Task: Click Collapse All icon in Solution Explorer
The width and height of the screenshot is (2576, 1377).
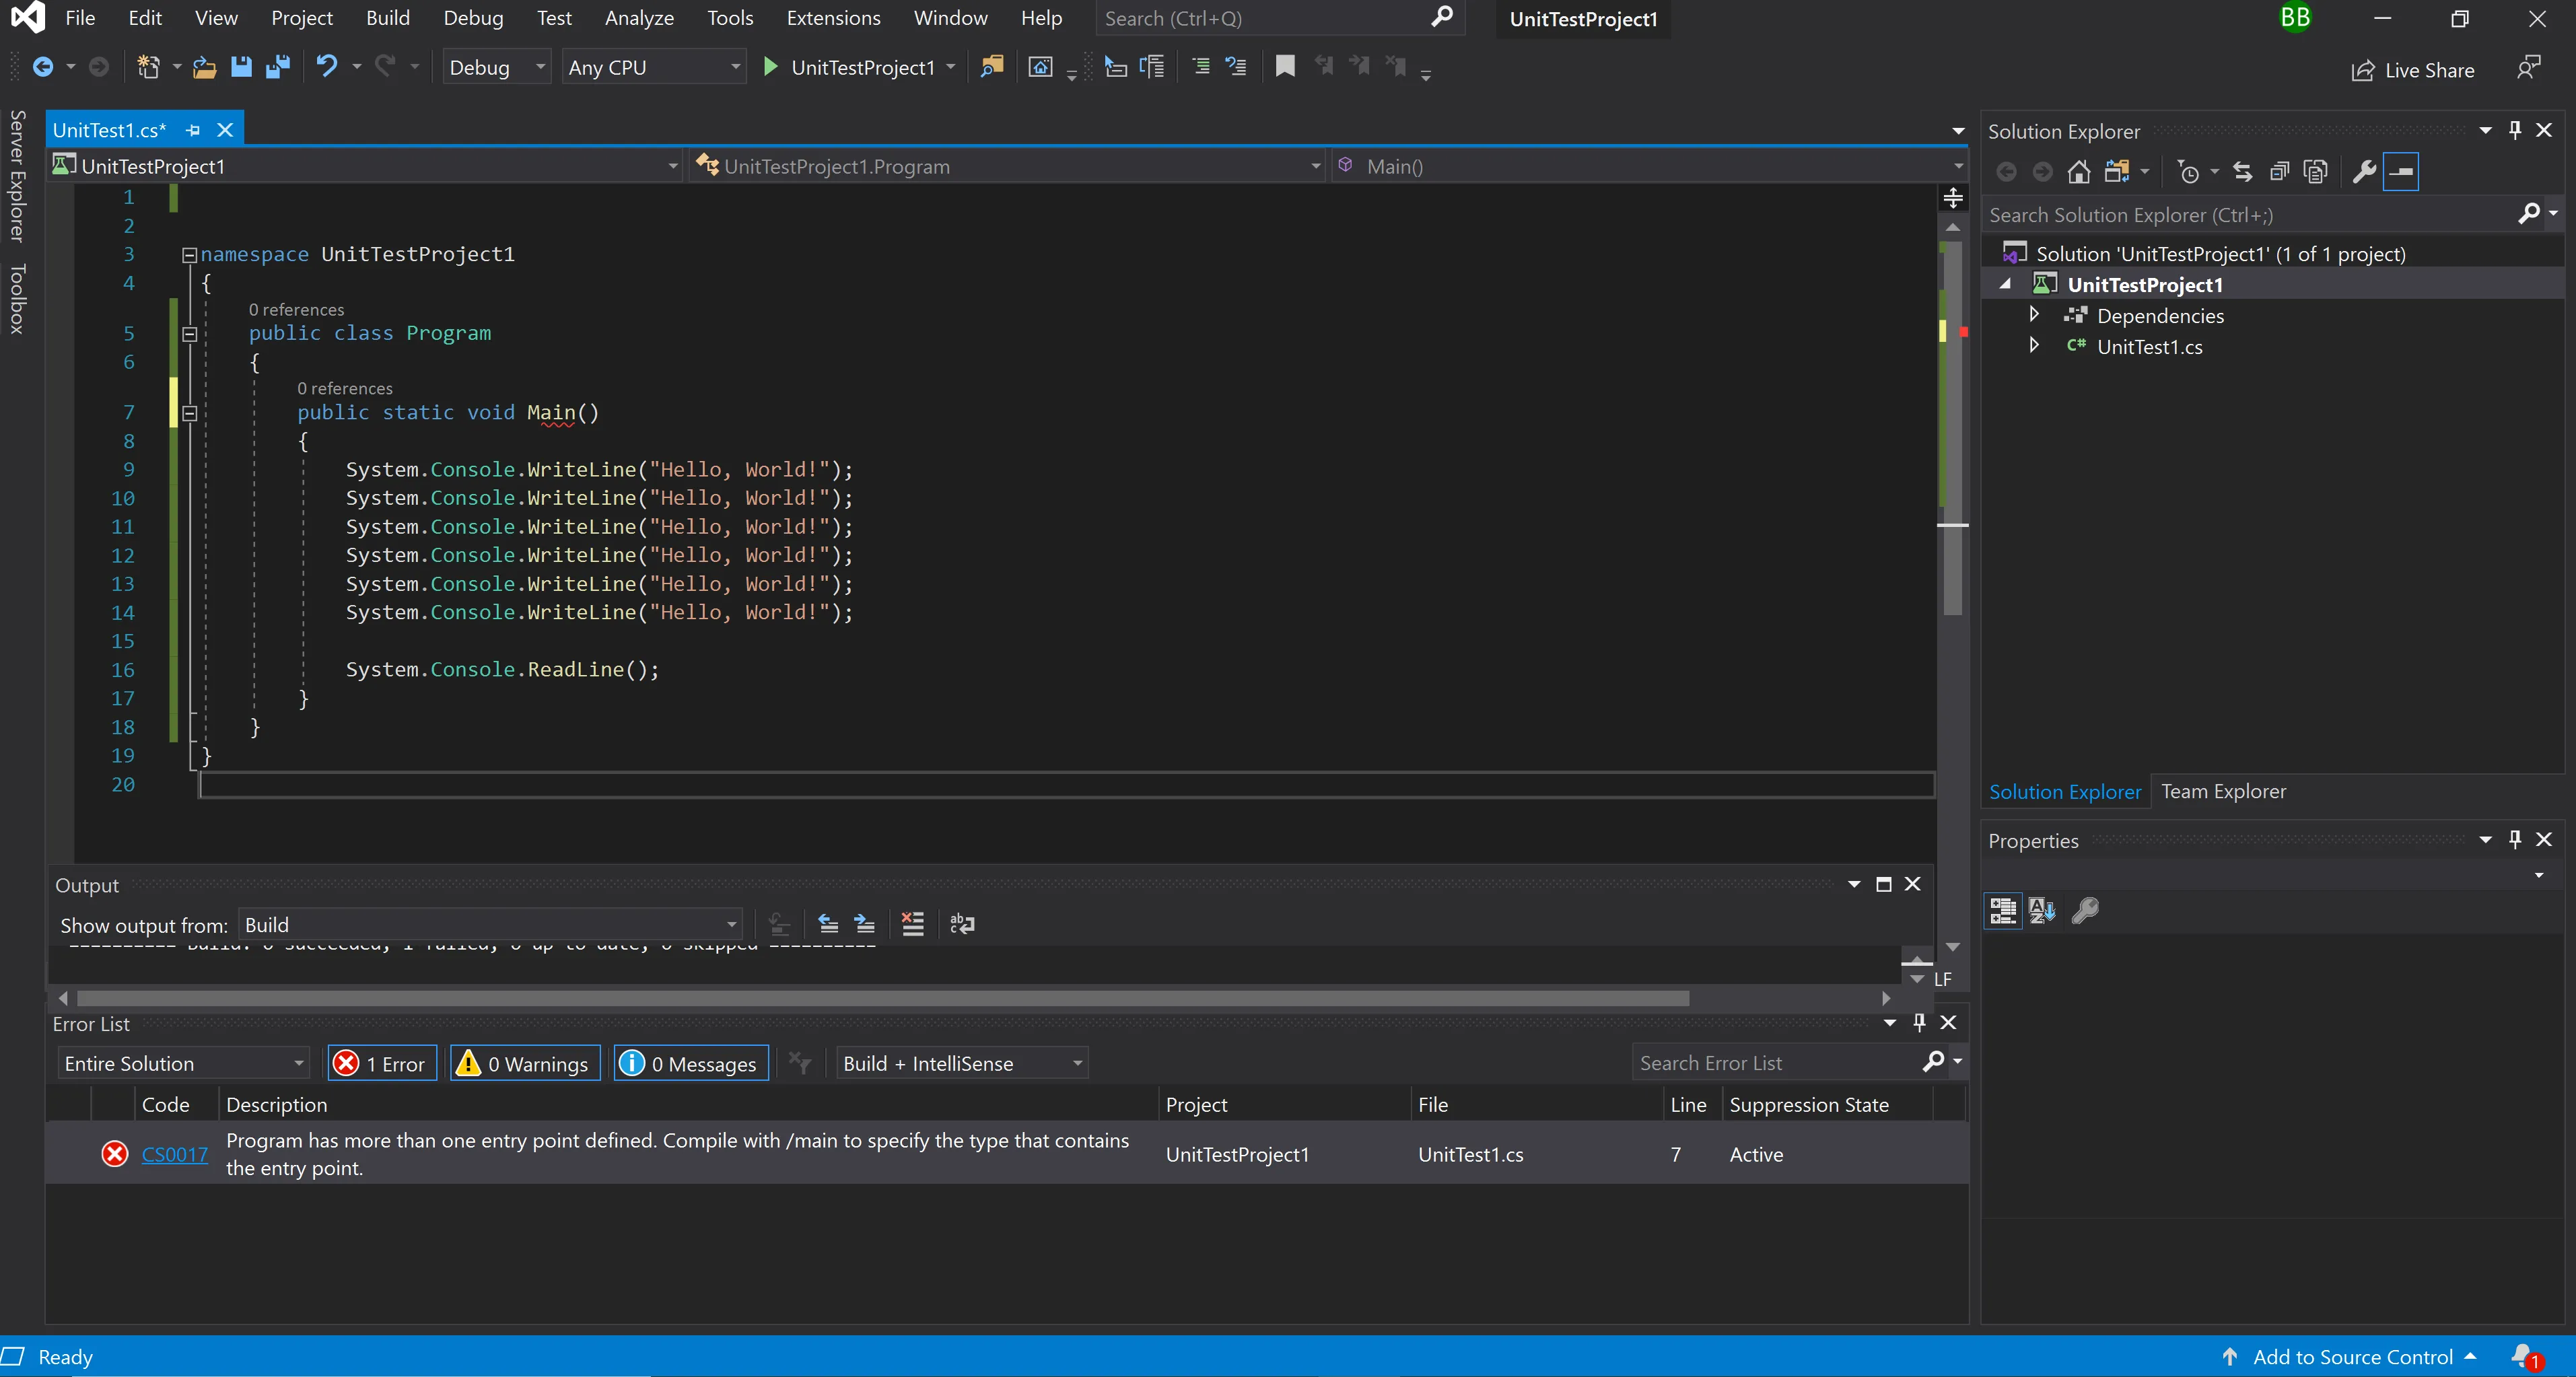Action: tap(2279, 172)
